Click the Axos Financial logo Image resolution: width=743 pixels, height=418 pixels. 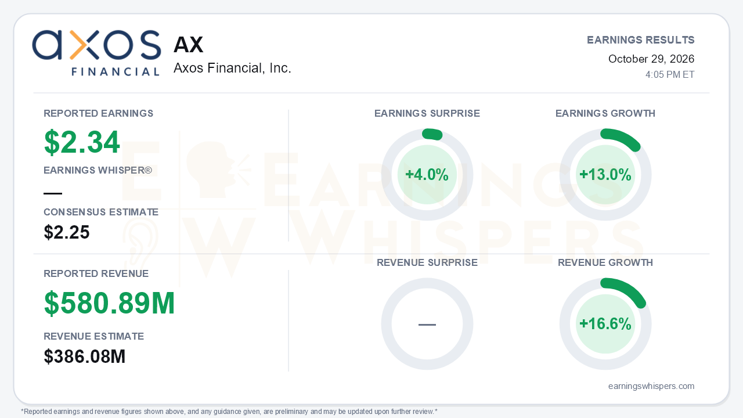point(96,53)
